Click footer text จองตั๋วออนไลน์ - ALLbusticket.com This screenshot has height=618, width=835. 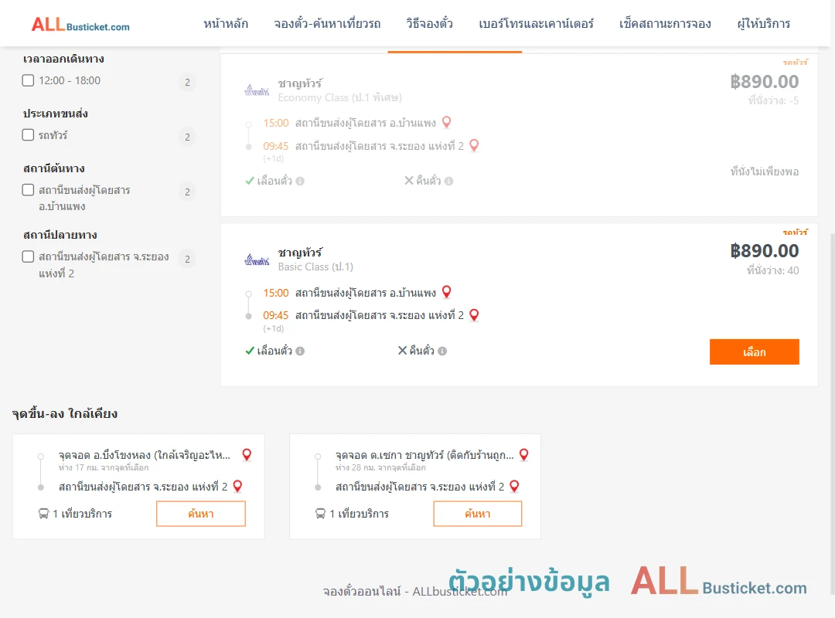click(x=415, y=592)
